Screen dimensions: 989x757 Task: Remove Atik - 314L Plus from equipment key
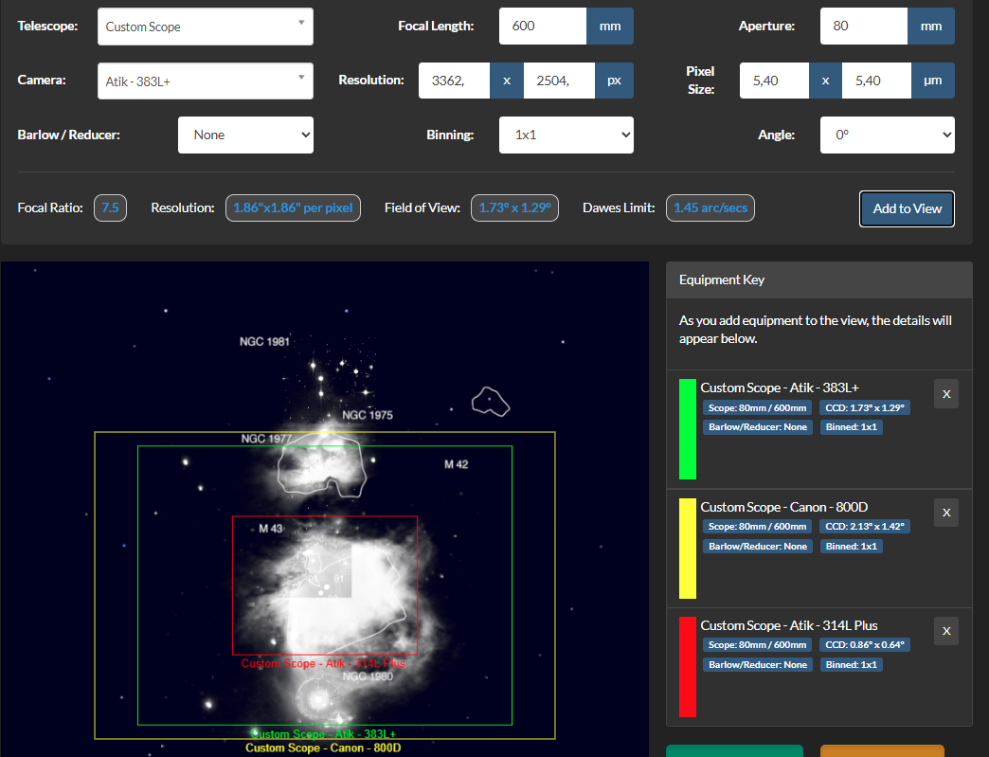tap(946, 631)
